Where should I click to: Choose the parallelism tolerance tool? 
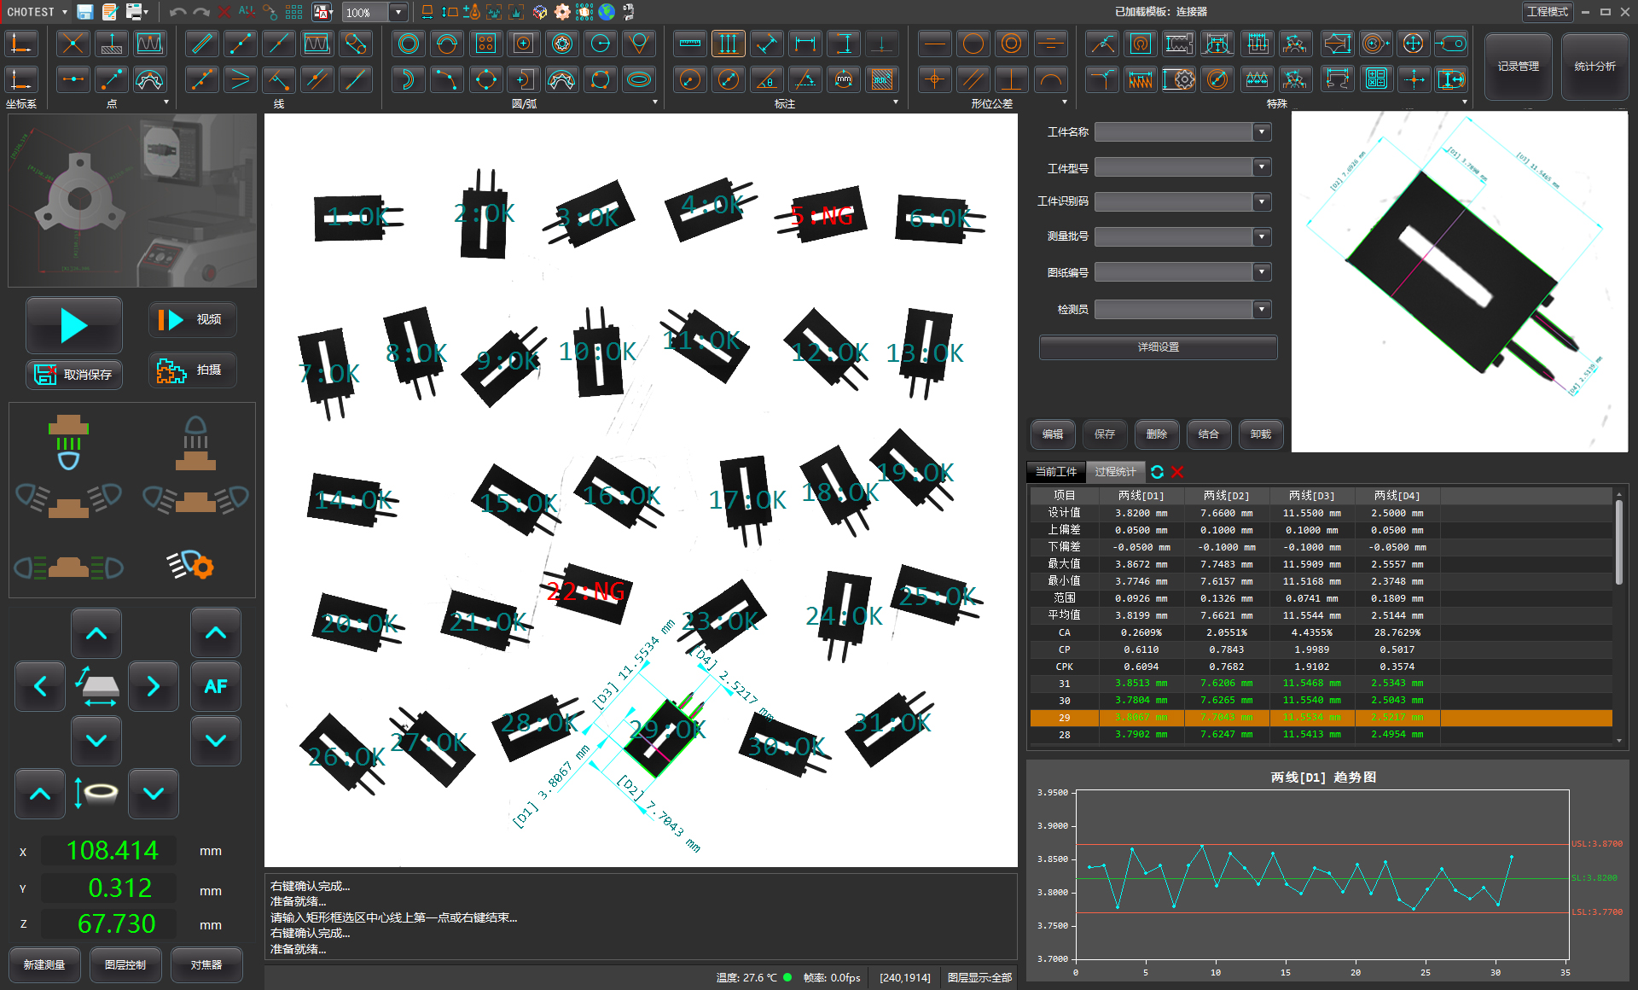click(x=973, y=80)
